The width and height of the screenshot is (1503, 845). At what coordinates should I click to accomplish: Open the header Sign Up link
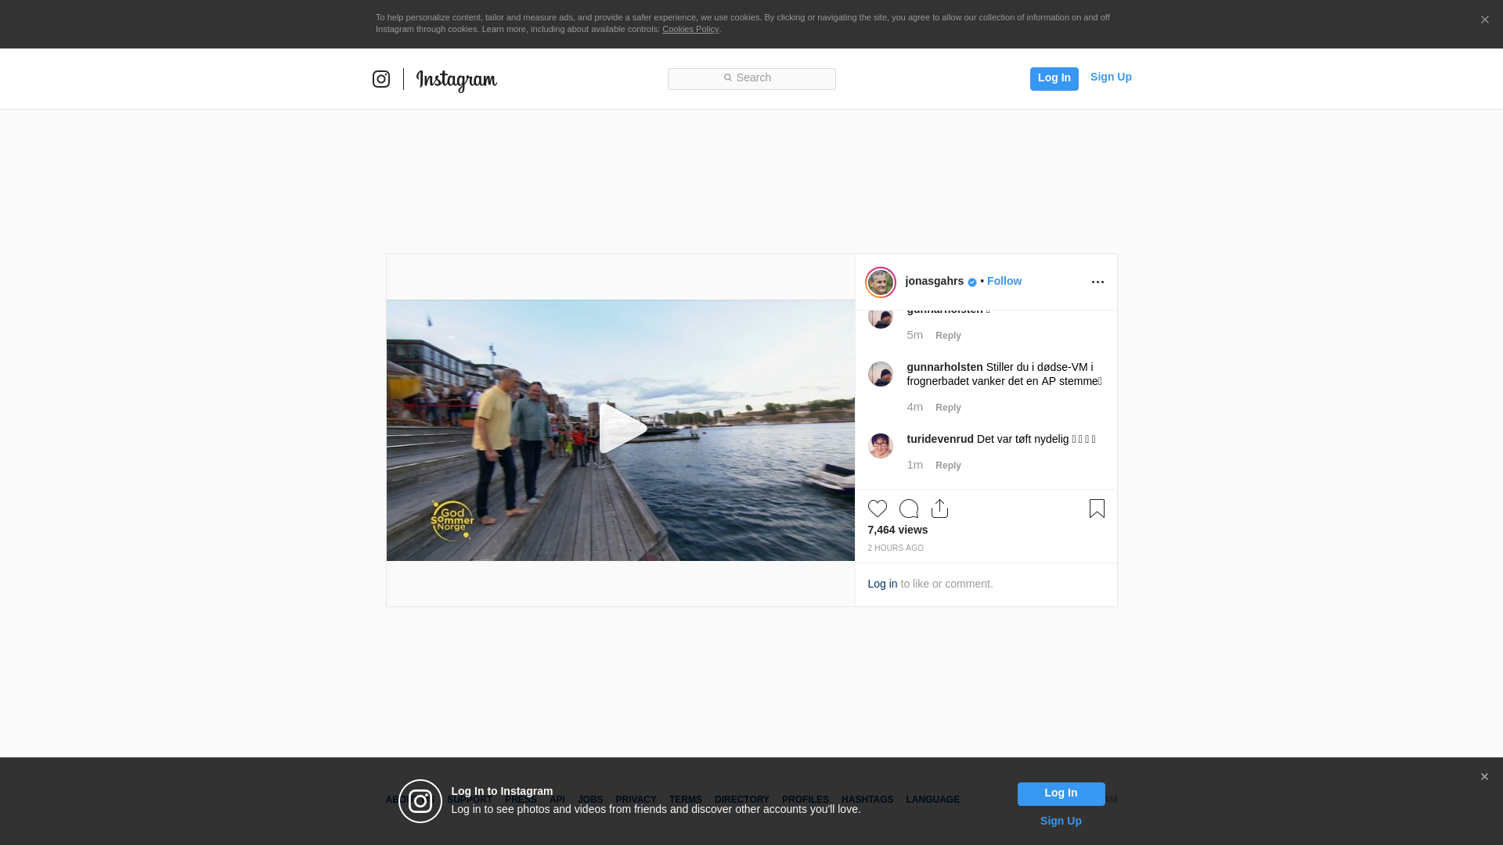tap(1110, 77)
